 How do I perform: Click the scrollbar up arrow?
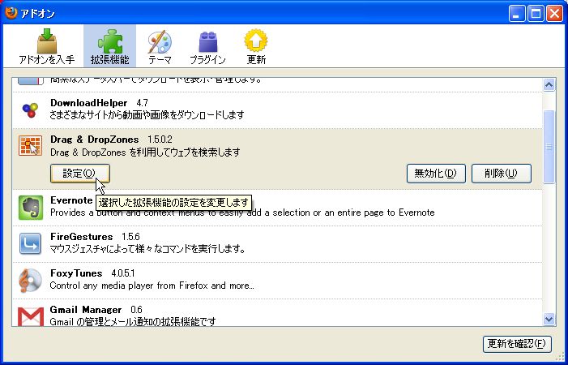click(x=549, y=85)
